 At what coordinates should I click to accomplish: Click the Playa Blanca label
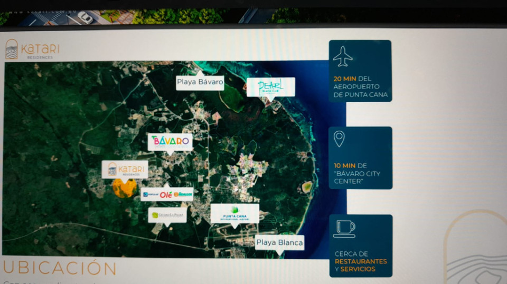click(279, 242)
